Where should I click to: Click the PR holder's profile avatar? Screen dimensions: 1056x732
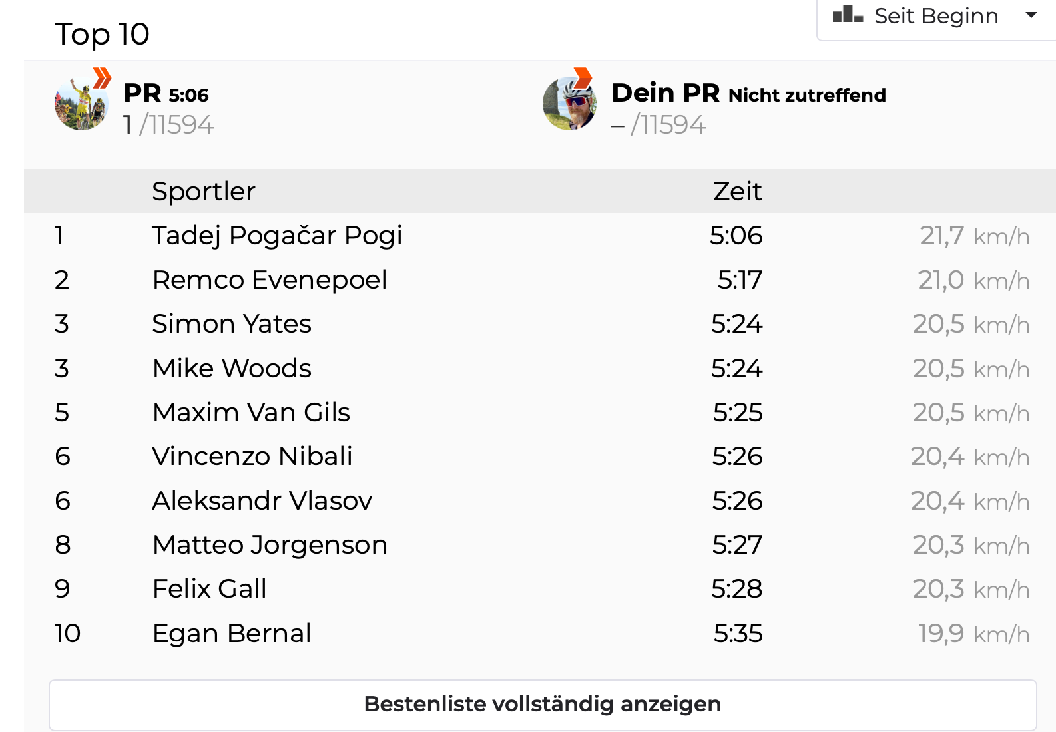pyautogui.click(x=81, y=104)
